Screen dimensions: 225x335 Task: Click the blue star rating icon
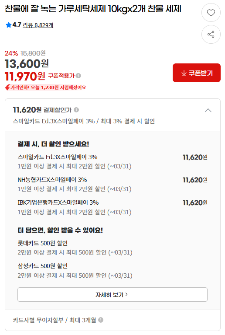[9, 25]
